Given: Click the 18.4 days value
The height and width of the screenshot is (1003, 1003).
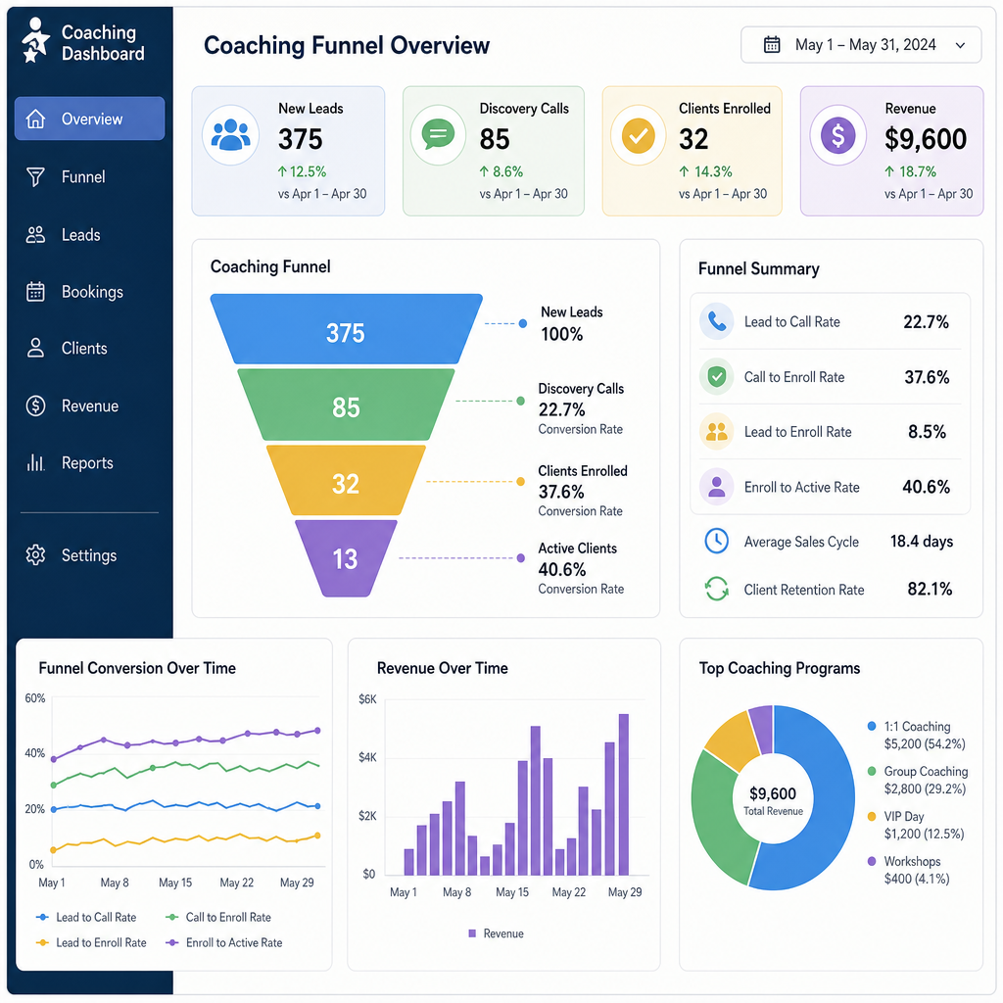Looking at the screenshot, I should click(x=922, y=541).
